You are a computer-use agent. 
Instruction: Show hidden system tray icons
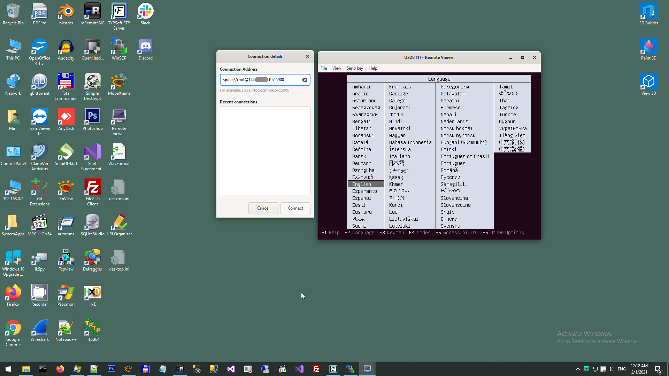tap(578, 369)
